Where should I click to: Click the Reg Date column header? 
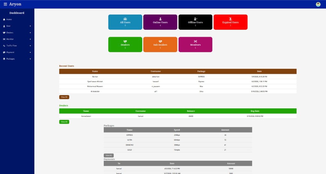[255, 111]
